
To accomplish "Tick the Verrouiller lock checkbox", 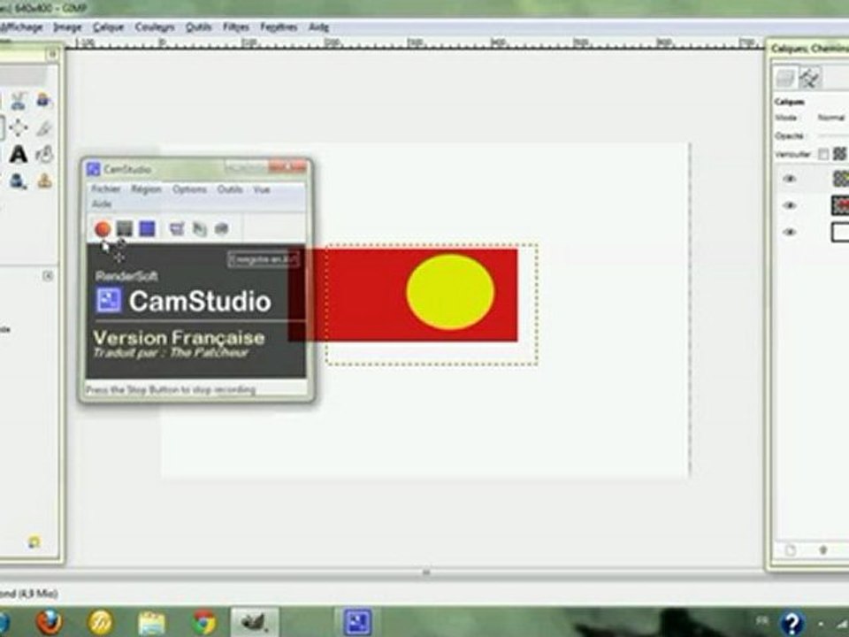I will coord(823,154).
